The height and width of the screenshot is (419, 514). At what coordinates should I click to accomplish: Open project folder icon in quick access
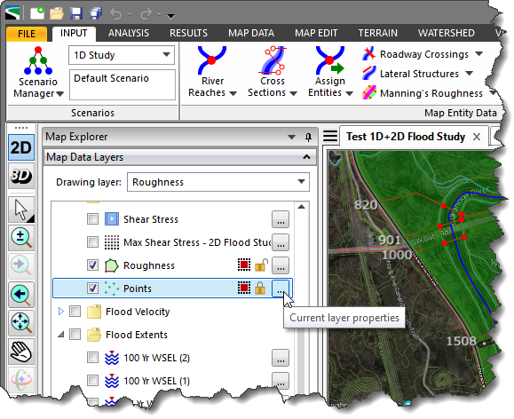tap(57, 14)
